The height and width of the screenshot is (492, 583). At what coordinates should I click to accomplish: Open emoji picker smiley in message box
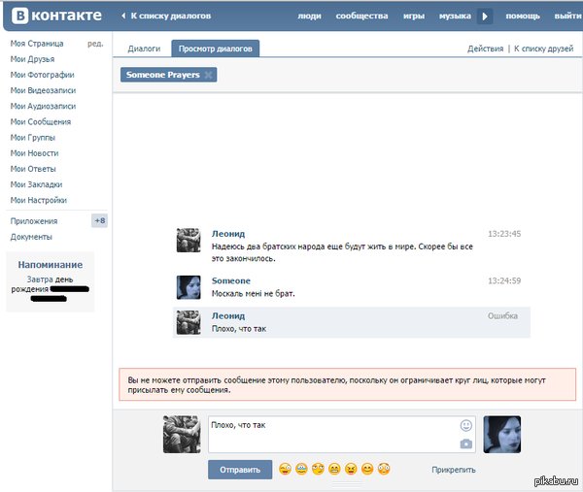pos(466,425)
